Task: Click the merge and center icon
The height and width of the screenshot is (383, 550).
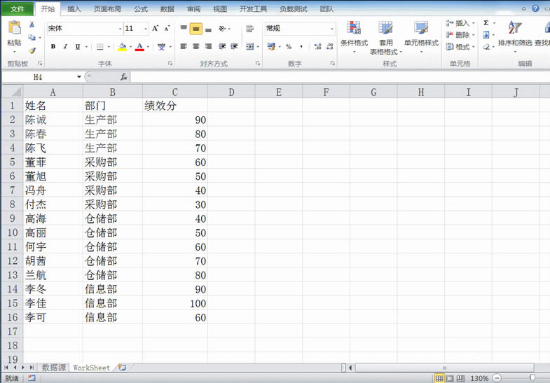Action: (249, 46)
